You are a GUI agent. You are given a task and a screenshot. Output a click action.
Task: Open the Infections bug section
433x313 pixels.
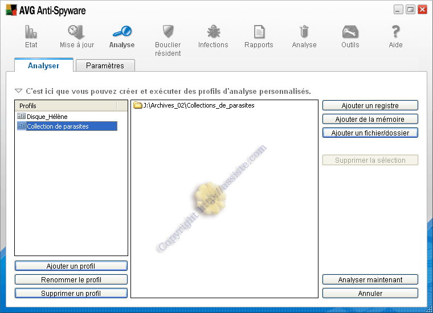213,36
